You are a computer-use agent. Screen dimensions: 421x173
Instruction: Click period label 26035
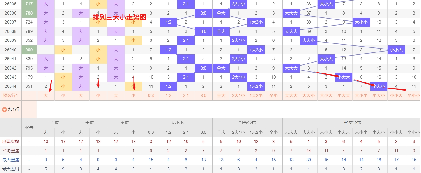10,4
